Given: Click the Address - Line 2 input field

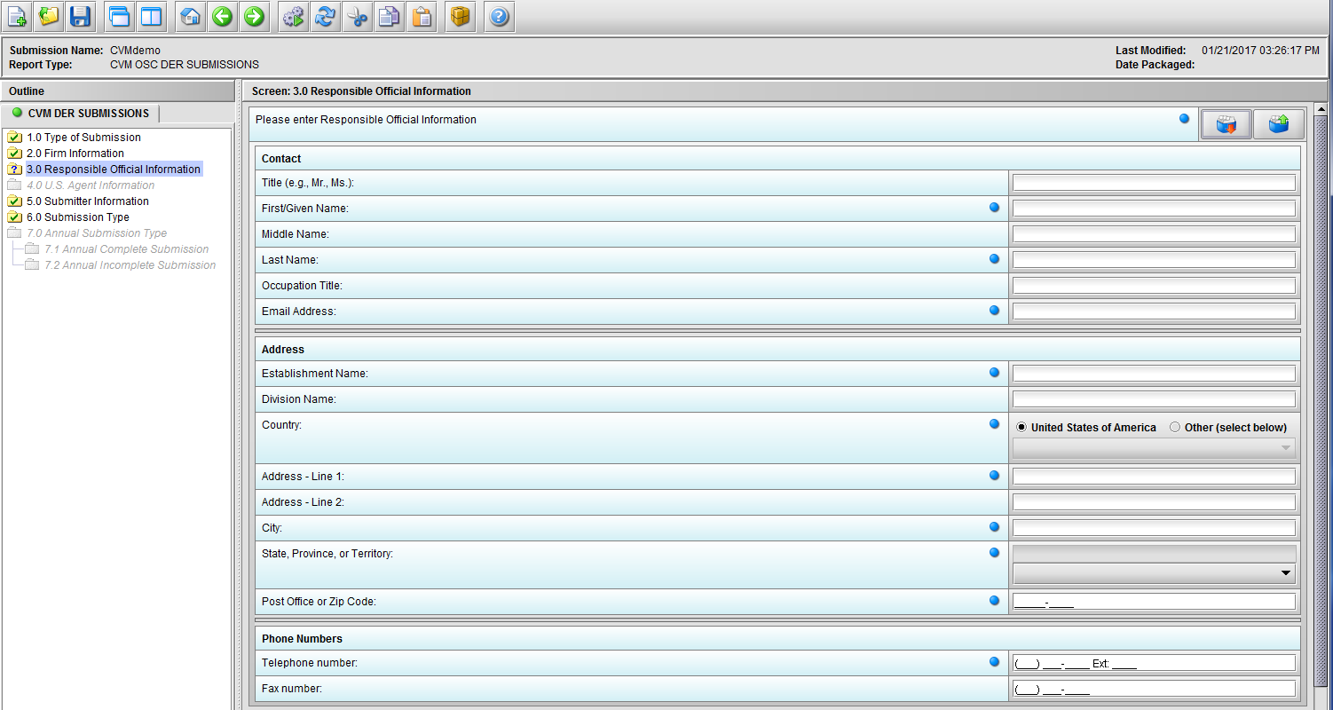Looking at the screenshot, I should 1154,502.
